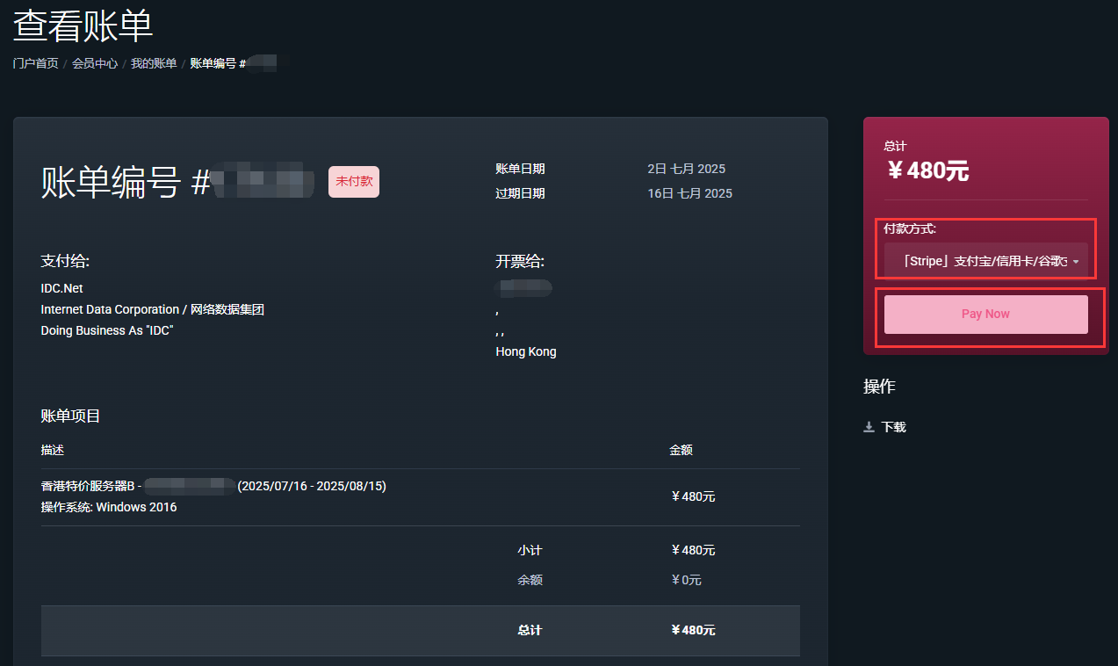
Task: Click the 查看账单 page heading
Action: coord(83,26)
